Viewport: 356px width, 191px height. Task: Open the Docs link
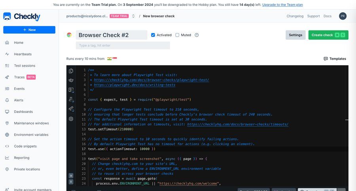(x=328, y=16)
